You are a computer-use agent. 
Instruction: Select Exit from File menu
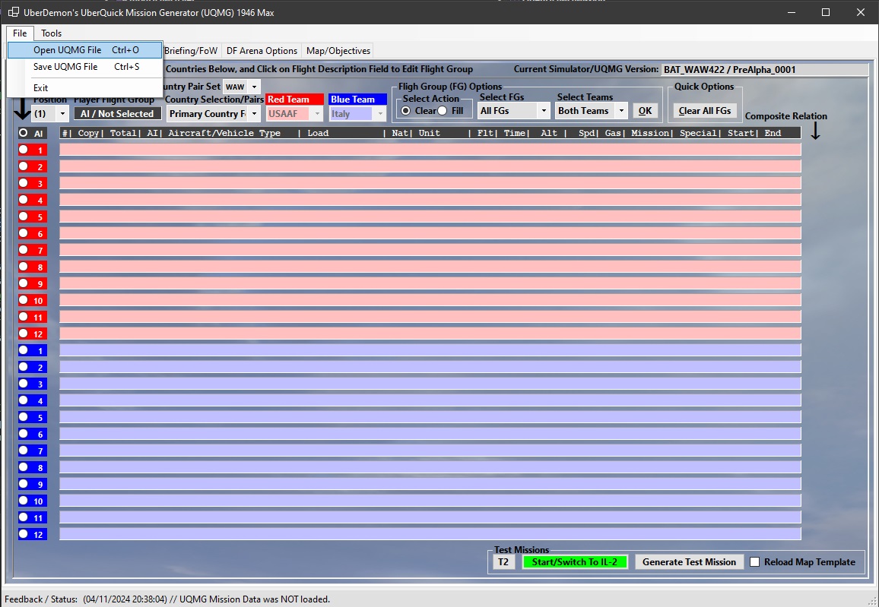(84, 88)
